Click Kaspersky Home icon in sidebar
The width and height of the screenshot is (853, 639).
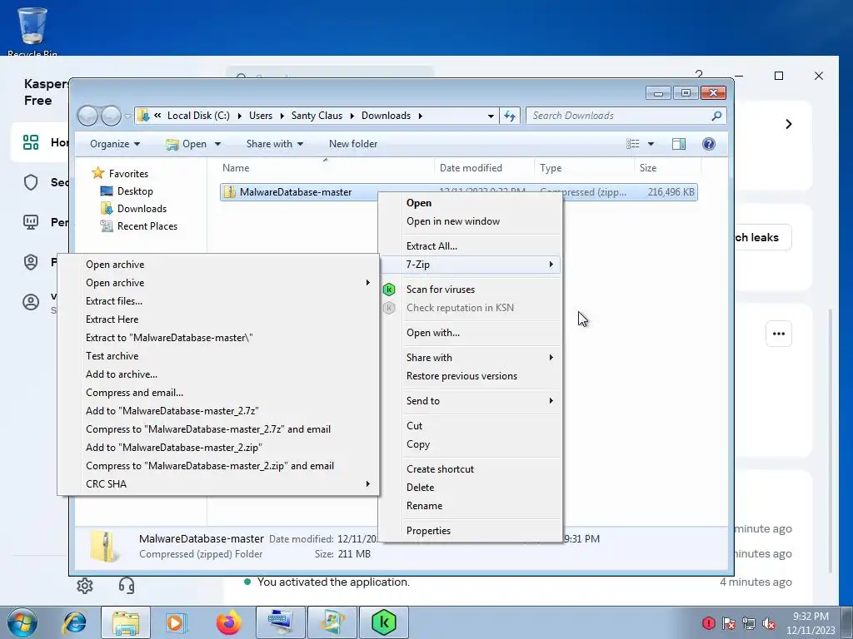[x=31, y=142]
